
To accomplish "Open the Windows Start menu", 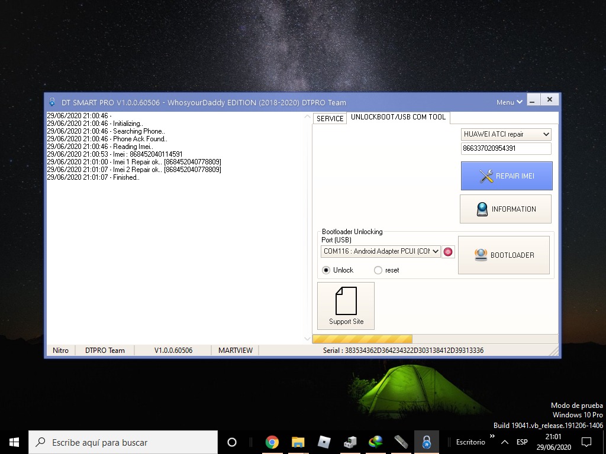I will [14, 442].
